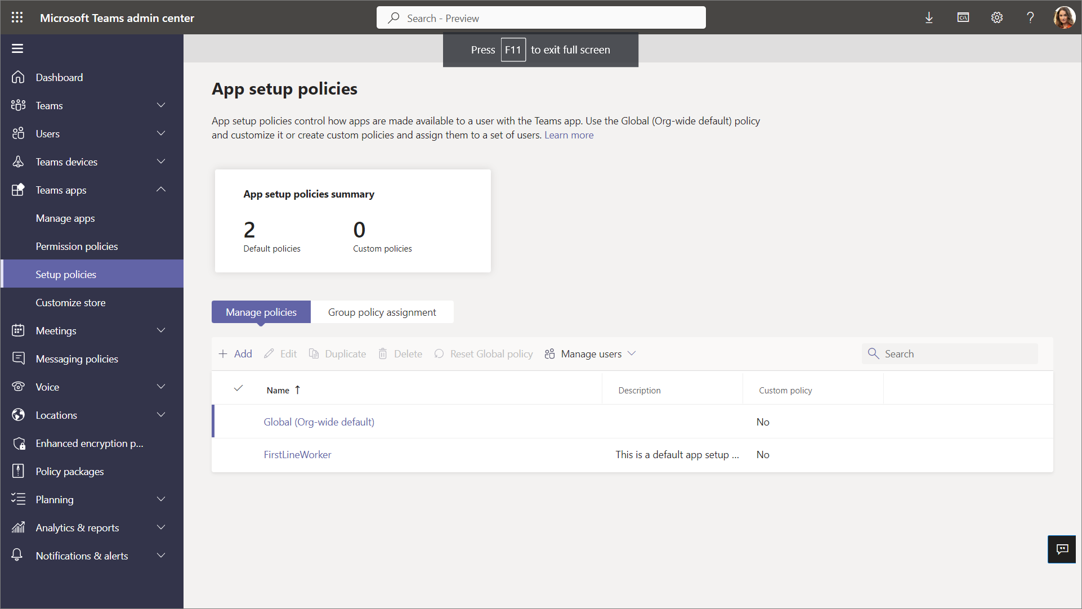This screenshot has width=1082, height=609.
Task: Click the help question mark icon
Action: [1030, 17]
